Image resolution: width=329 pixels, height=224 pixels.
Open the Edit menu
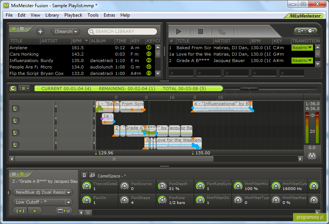[x=22, y=15]
